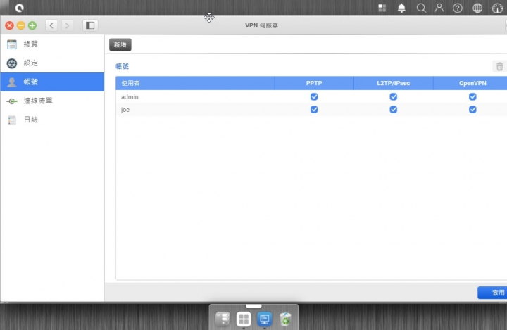Viewport: 507px width, 330px height.
Task: Toggle PPTP checkbox for admin
Action: (314, 96)
